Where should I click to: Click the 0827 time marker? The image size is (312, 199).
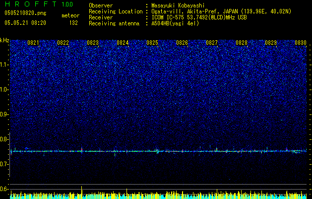click(212, 43)
